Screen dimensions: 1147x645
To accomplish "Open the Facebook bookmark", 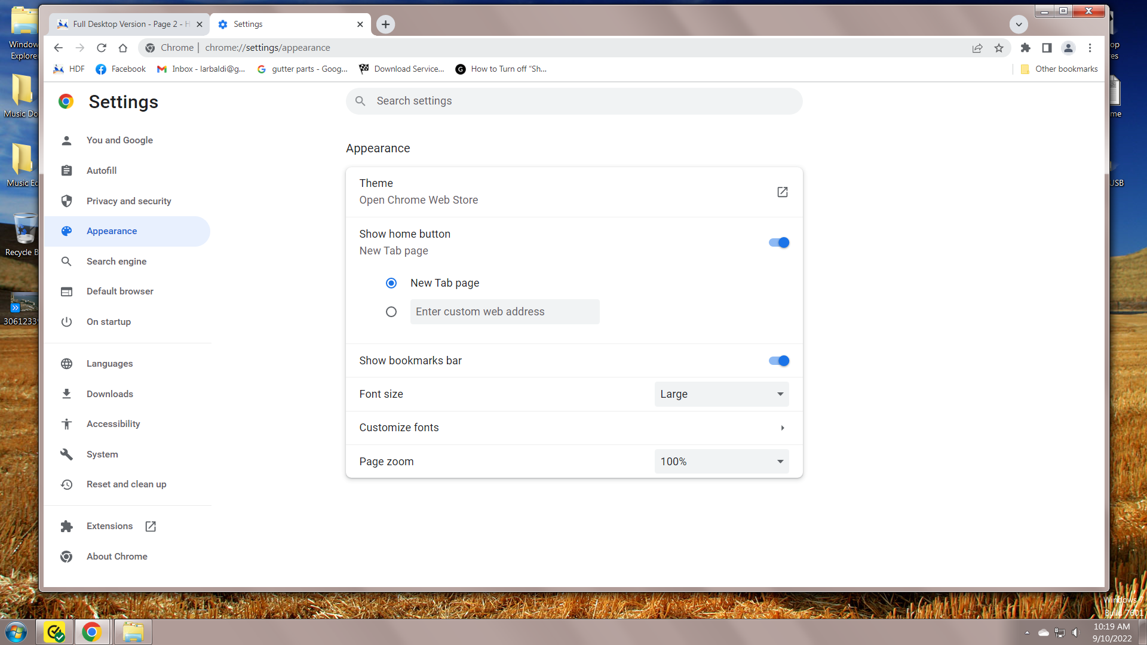I will pyautogui.click(x=121, y=69).
